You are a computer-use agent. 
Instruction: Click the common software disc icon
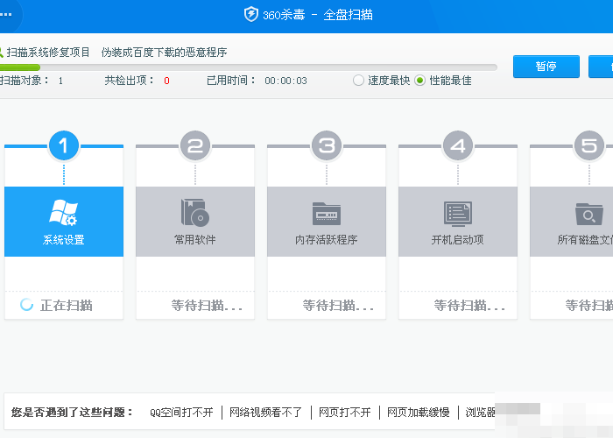click(x=194, y=213)
